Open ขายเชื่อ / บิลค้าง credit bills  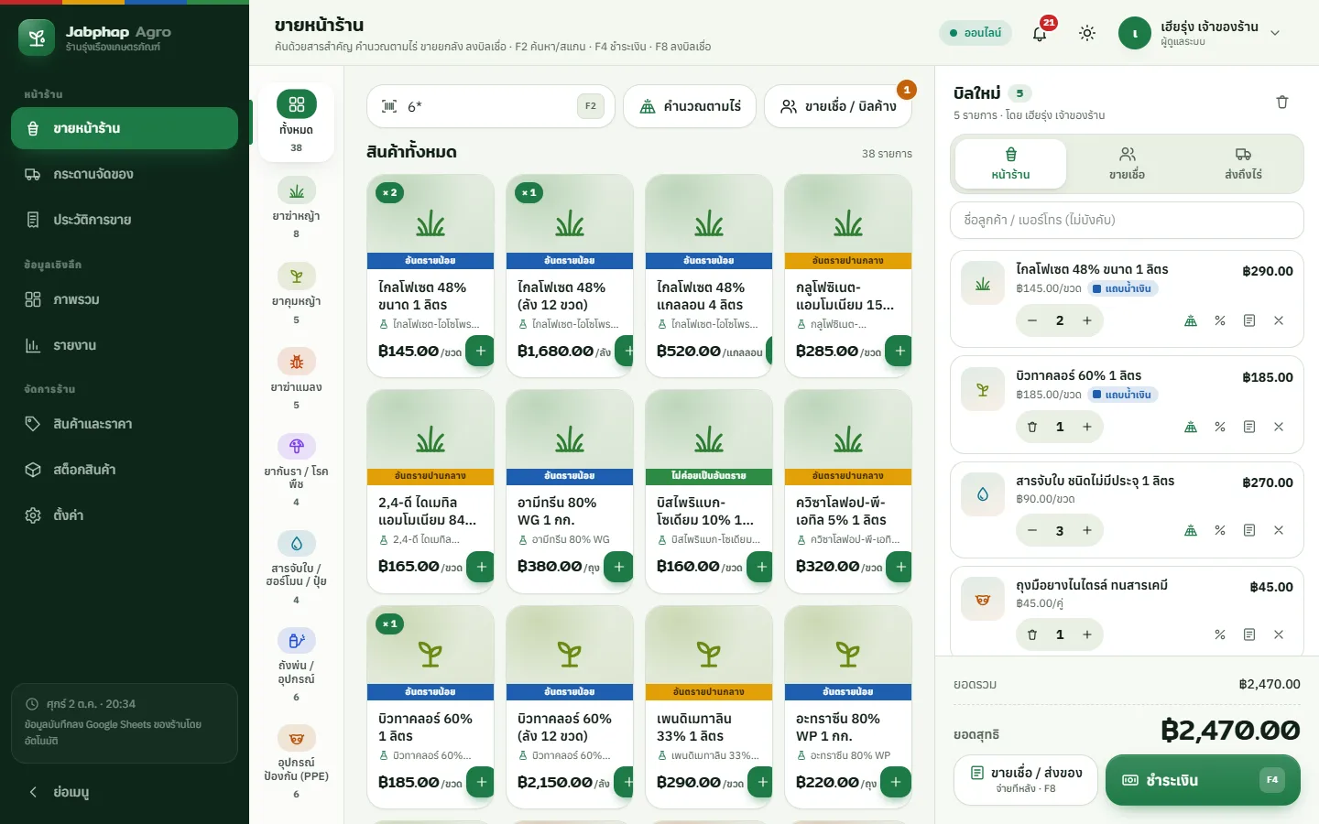838,106
